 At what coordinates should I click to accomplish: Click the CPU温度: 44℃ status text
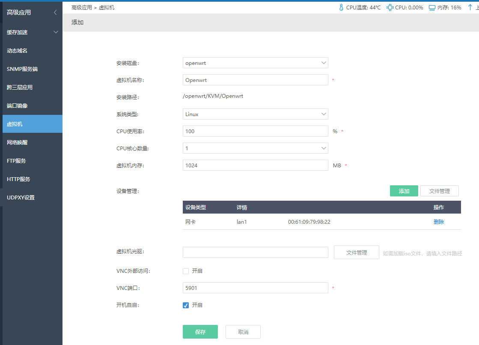tap(363, 7)
